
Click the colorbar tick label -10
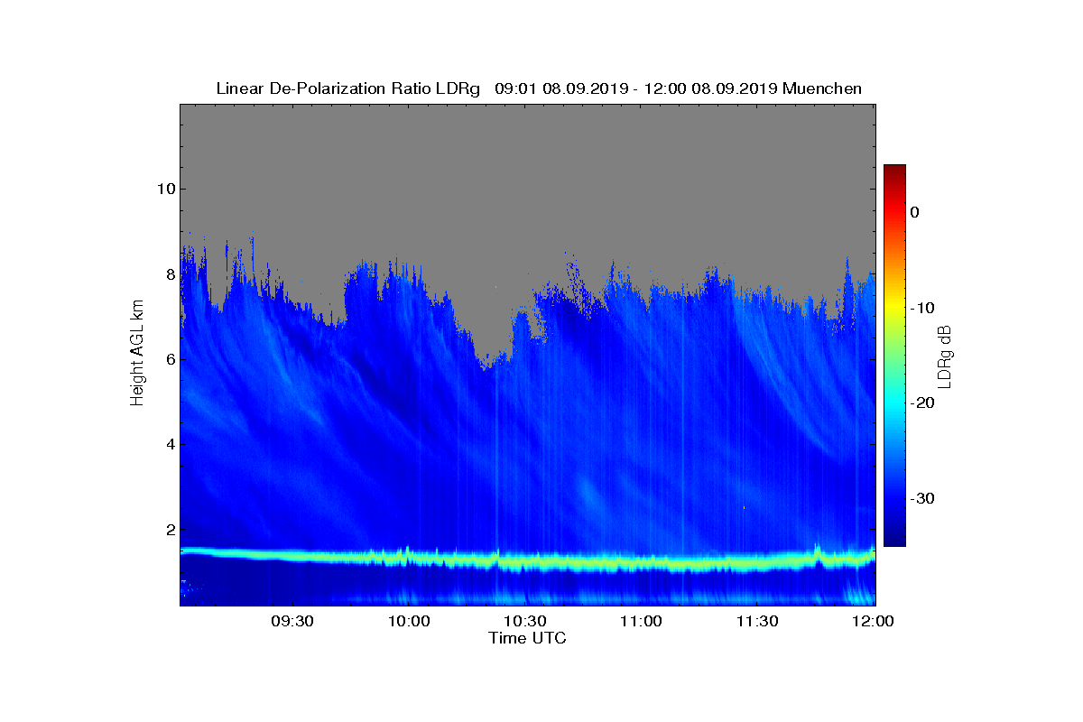[921, 308]
